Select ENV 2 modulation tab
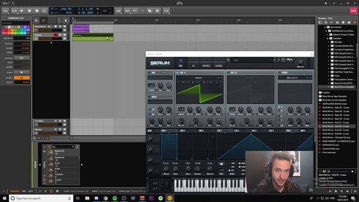The height and width of the screenshot is (202, 359). (x=182, y=131)
